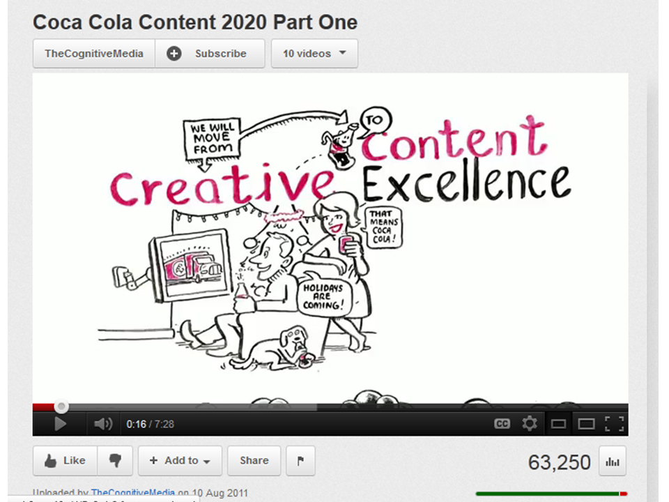
Task: Click the whiteboard animation video frame
Action: coord(330,237)
